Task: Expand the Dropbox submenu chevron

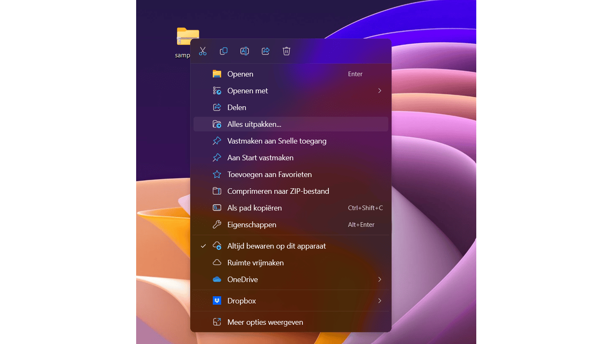Action: point(380,300)
